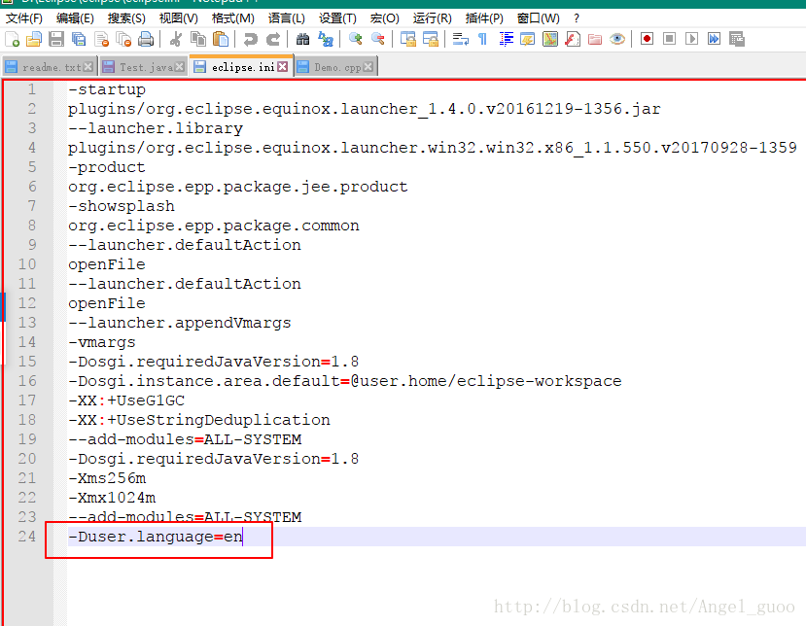The image size is (806, 626).
Task: Click line number 14 in the margin
Action: 26,342
